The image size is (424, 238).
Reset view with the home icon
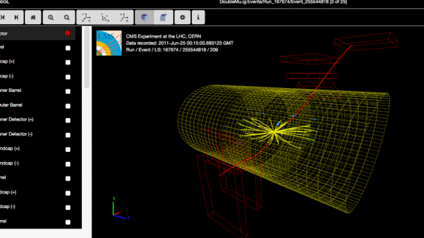33,17
